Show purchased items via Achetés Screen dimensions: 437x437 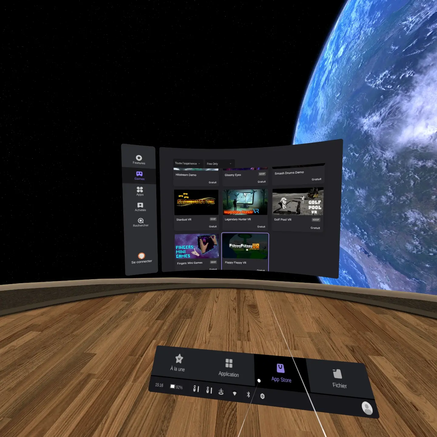tap(140, 207)
